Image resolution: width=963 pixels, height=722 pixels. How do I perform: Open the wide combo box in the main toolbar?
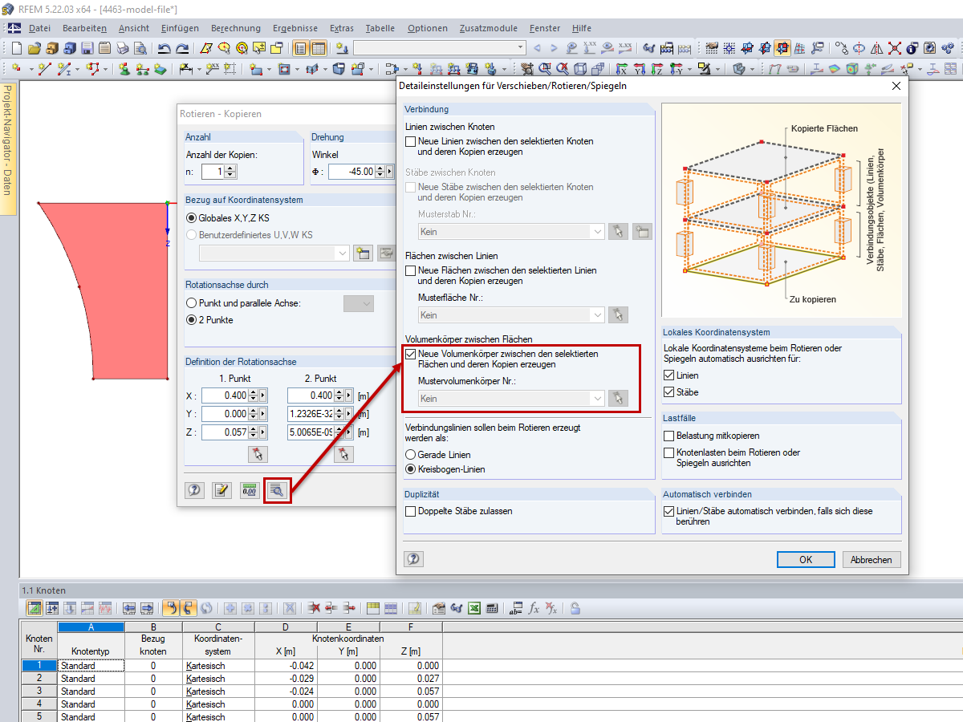[x=440, y=48]
